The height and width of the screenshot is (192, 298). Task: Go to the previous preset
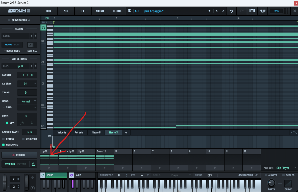pos(217,11)
